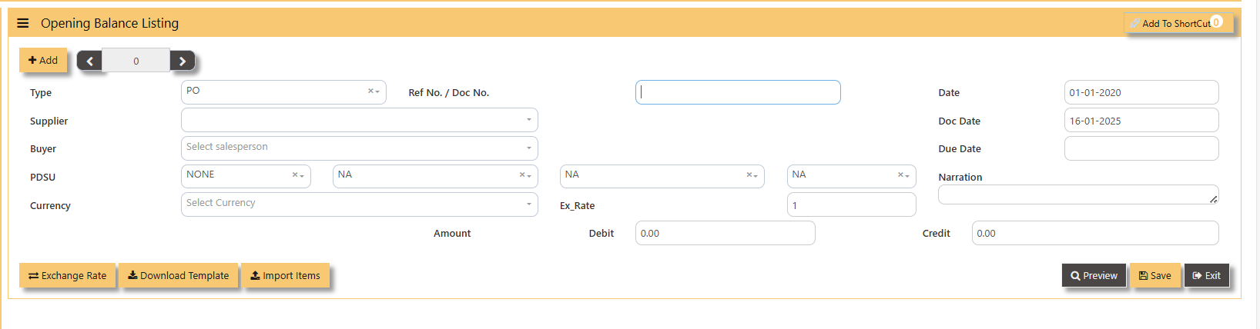Screen dimensions: 1260x329
Task: Click the Due Date input field
Action: 1141,148
